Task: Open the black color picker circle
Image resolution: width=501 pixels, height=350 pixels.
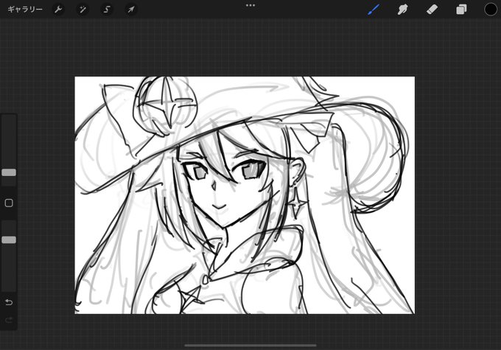Action: point(491,10)
